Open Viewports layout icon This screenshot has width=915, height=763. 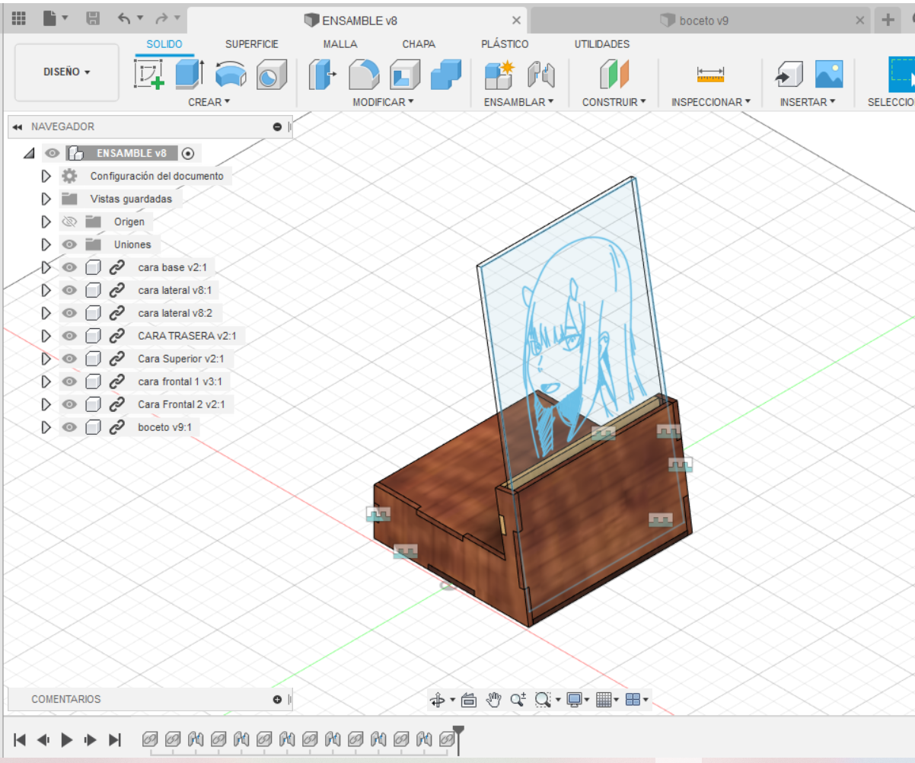(x=633, y=700)
